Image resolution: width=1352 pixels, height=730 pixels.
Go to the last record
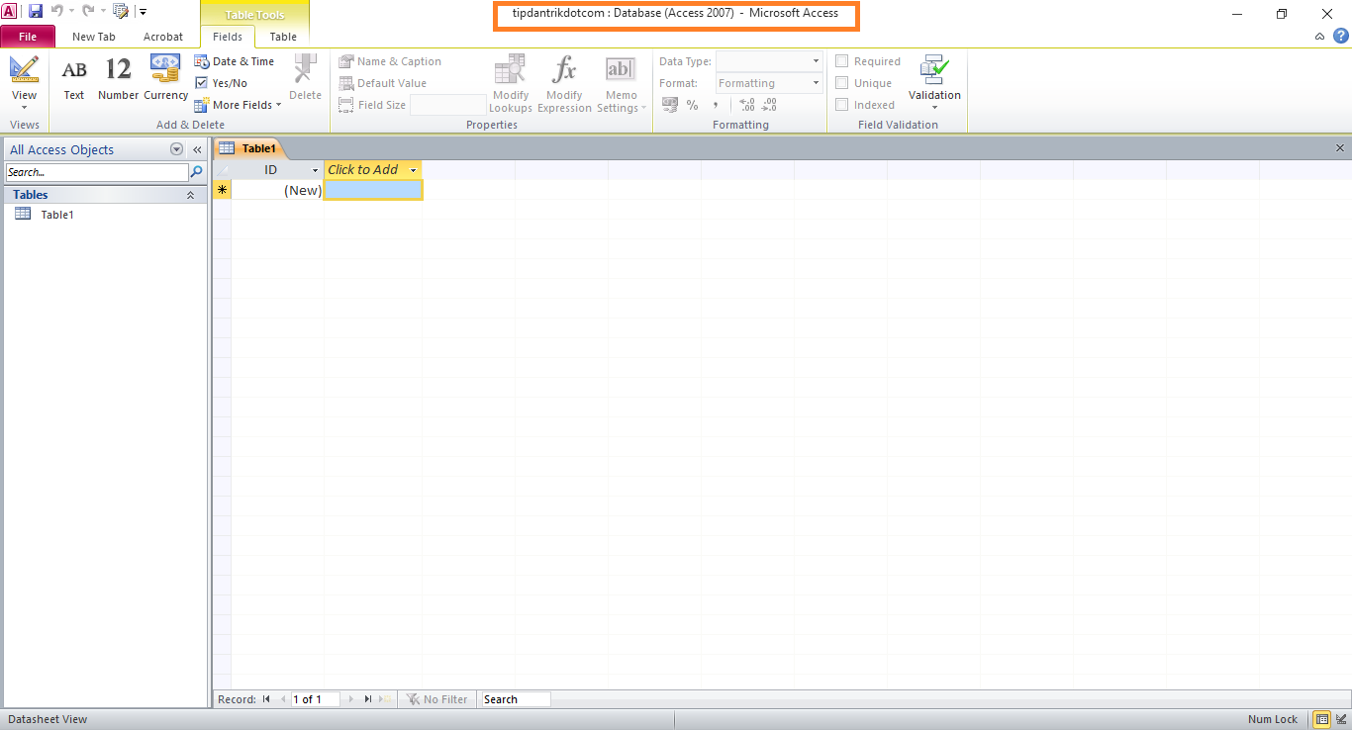point(367,699)
